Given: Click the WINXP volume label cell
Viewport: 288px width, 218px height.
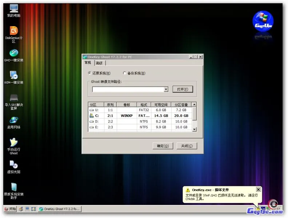Looking at the screenshot, I should 127,116.
